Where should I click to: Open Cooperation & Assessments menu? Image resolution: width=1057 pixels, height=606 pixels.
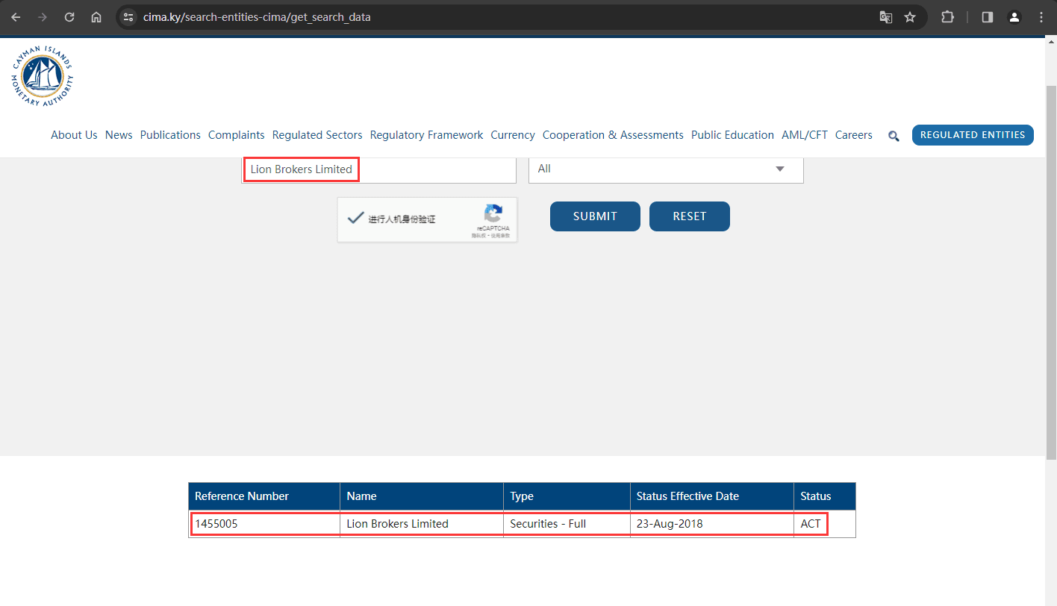[x=613, y=135]
